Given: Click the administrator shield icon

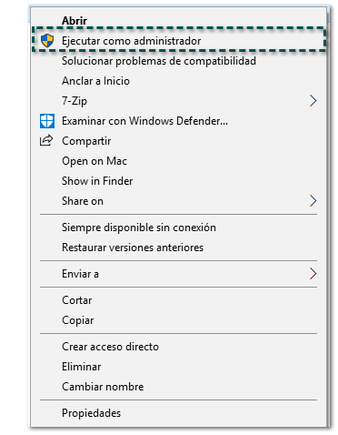Looking at the screenshot, I should [x=47, y=41].
